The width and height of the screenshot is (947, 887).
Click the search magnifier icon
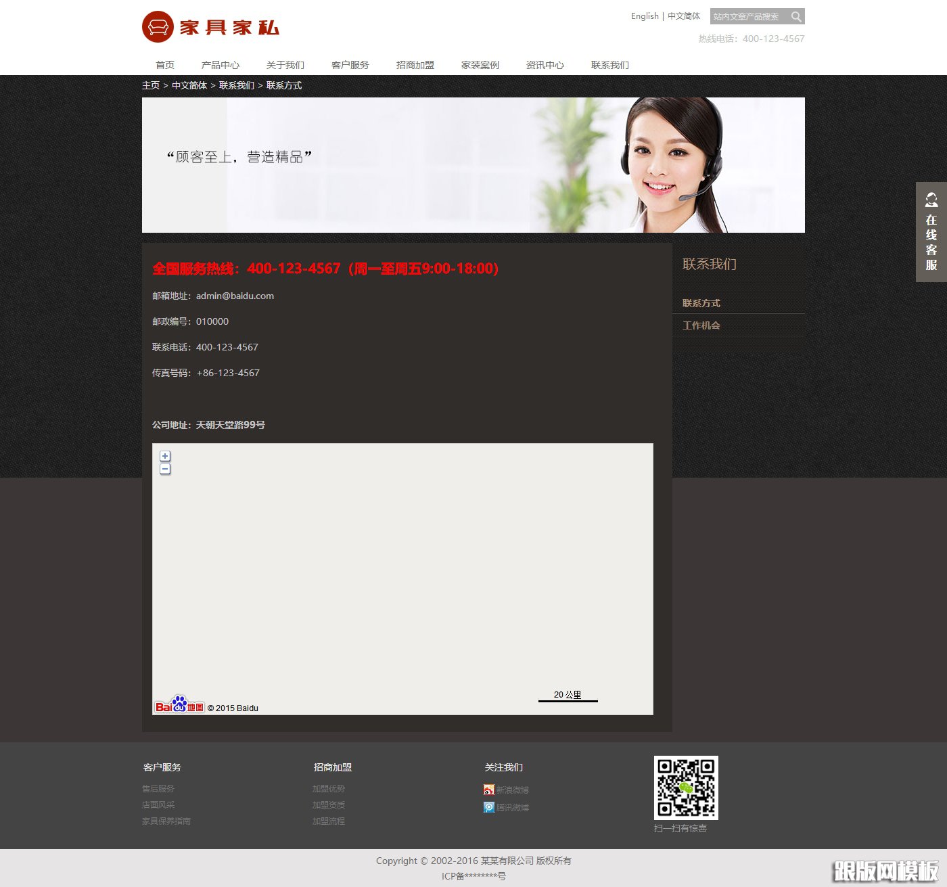(x=796, y=17)
